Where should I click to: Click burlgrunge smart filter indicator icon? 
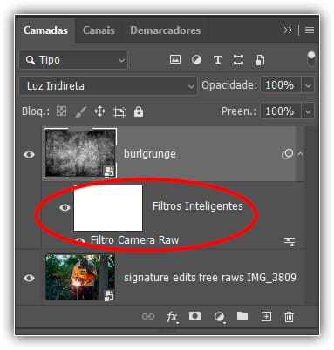point(287,154)
